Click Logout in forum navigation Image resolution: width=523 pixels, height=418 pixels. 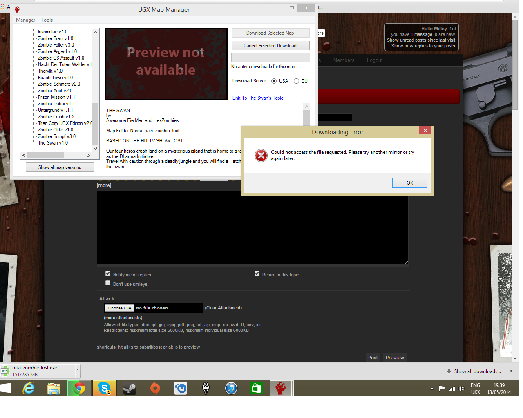point(375,60)
